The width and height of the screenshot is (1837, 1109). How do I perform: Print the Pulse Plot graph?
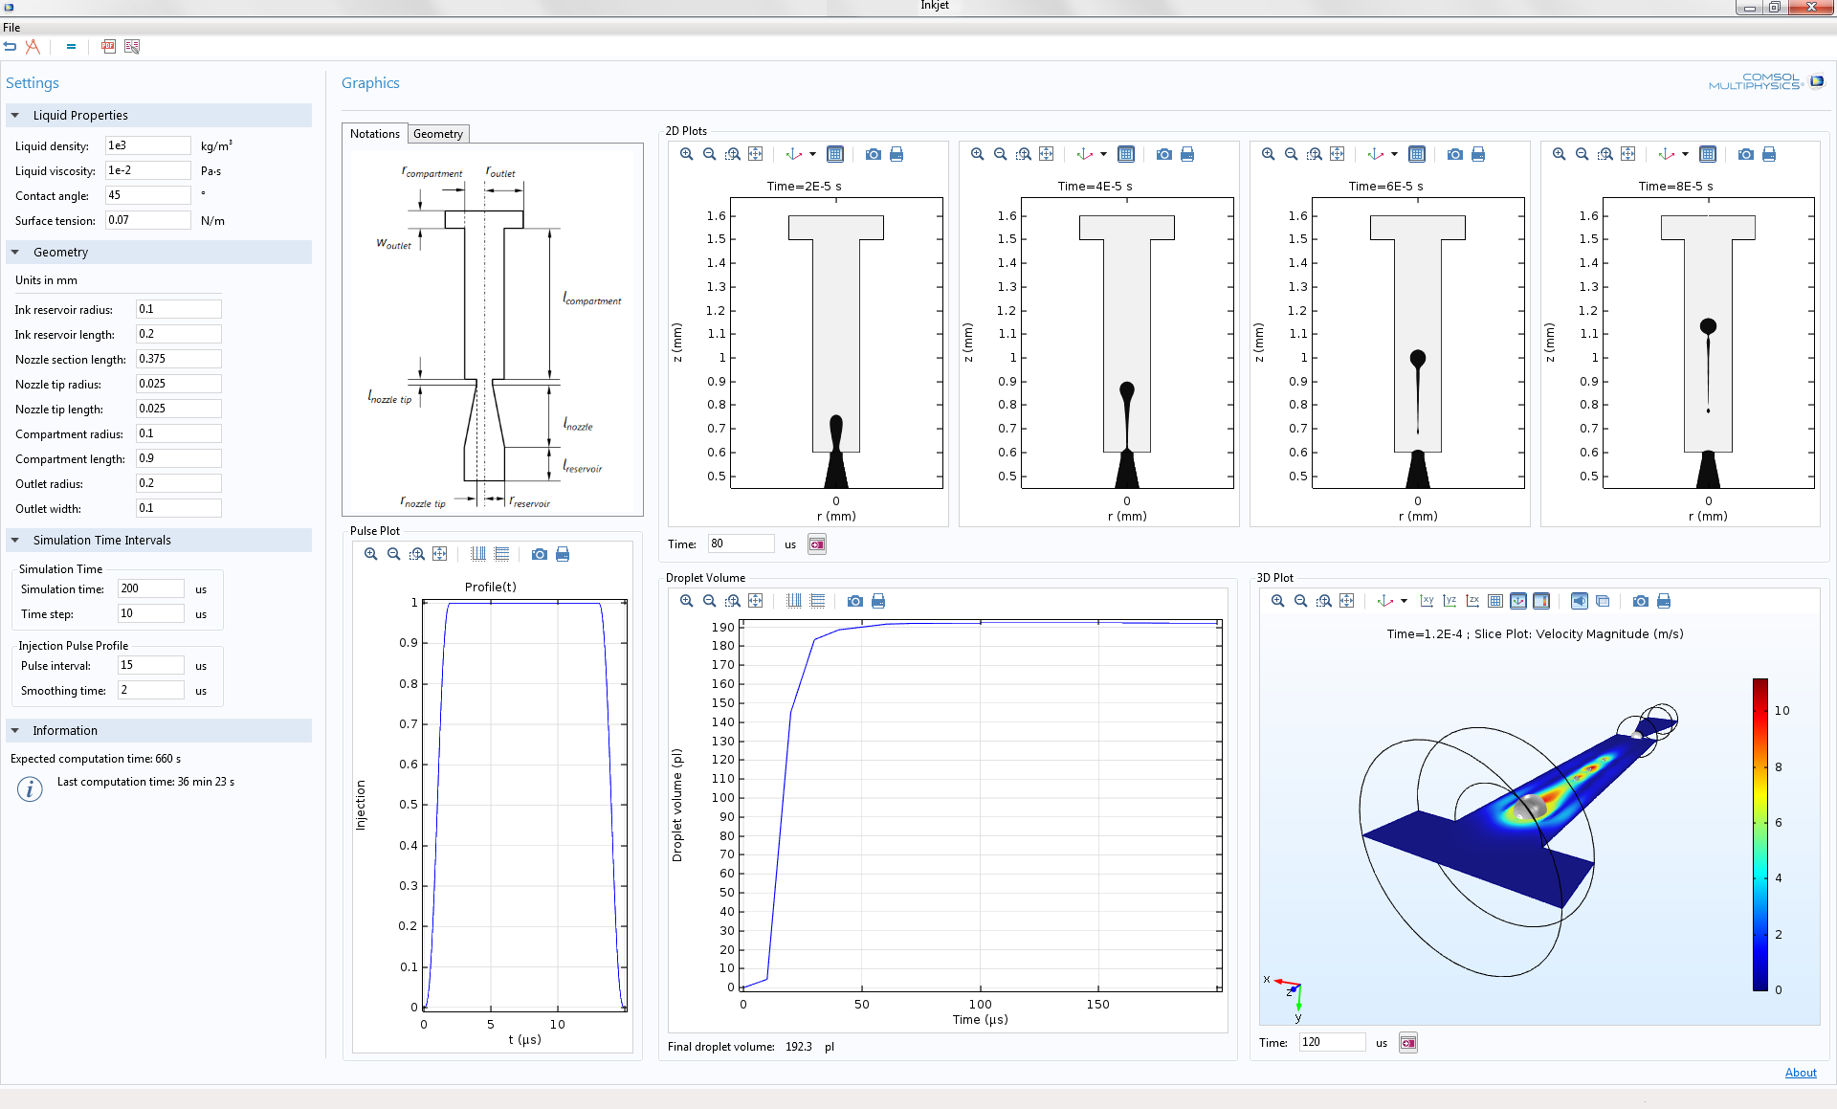563,554
